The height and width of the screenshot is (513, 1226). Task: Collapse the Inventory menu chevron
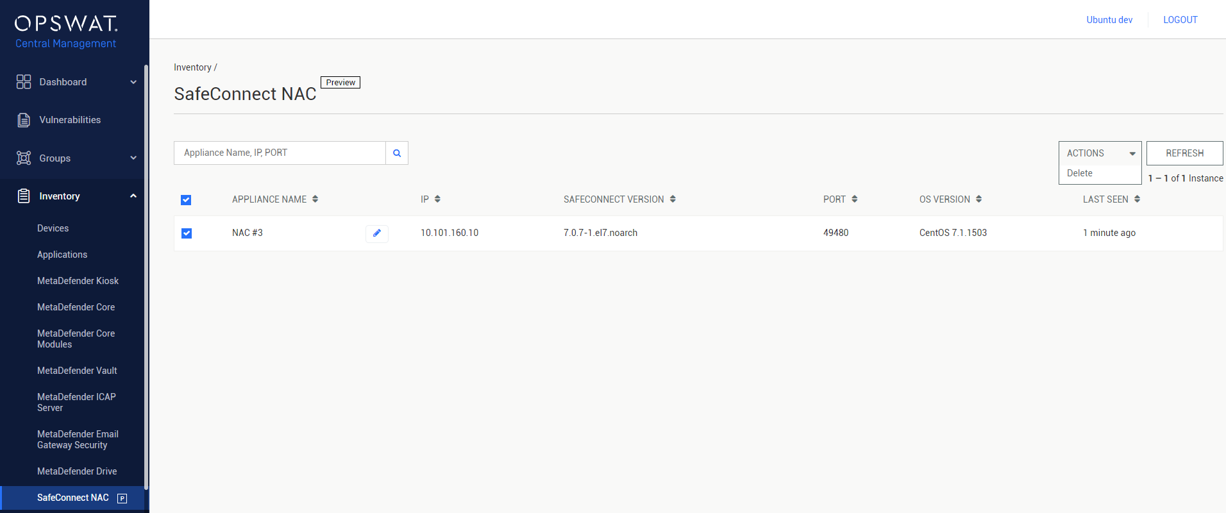point(133,196)
